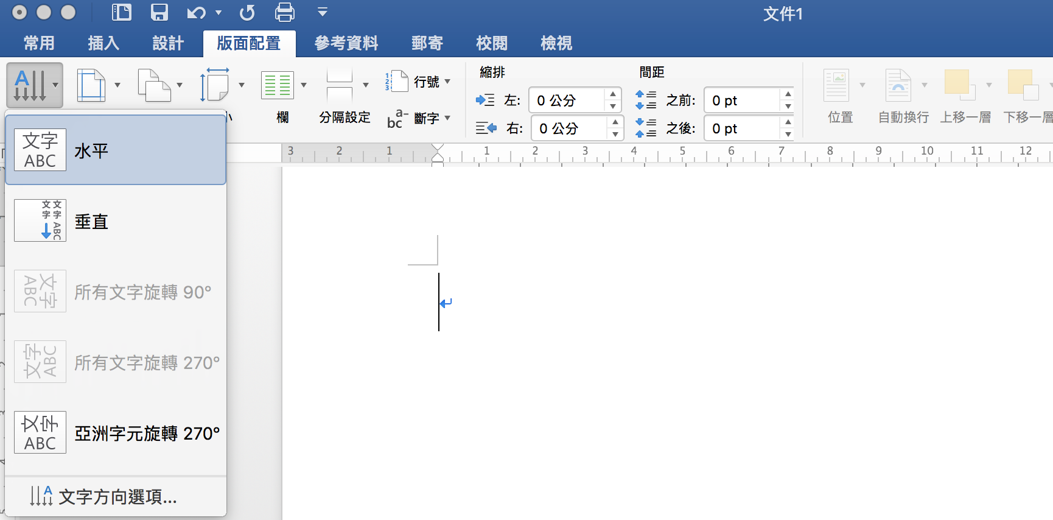Click the Undo arrow icon
Viewport: 1053px width, 520px height.
(x=196, y=12)
